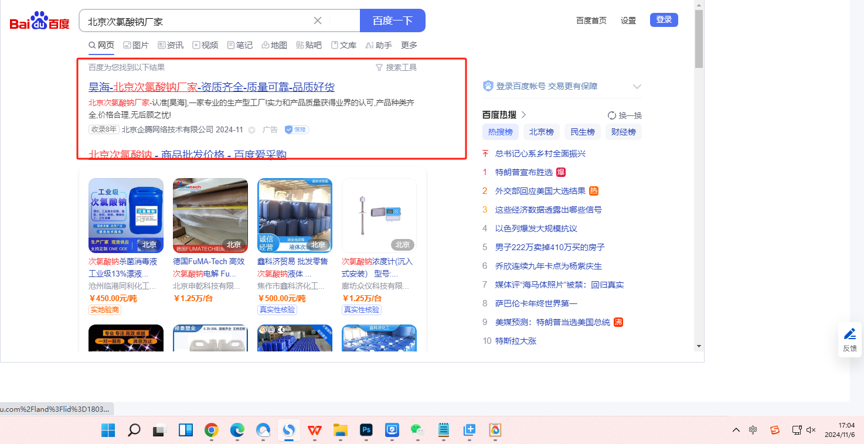Switch to the 图片 search tab

pyautogui.click(x=135, y=45)
